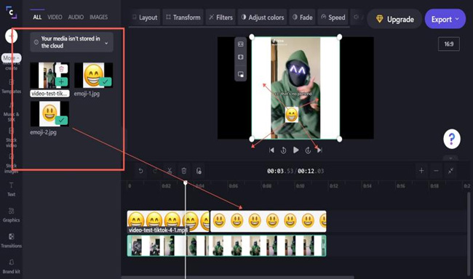Open the Brand kit sidebar section

click(11, 267)
